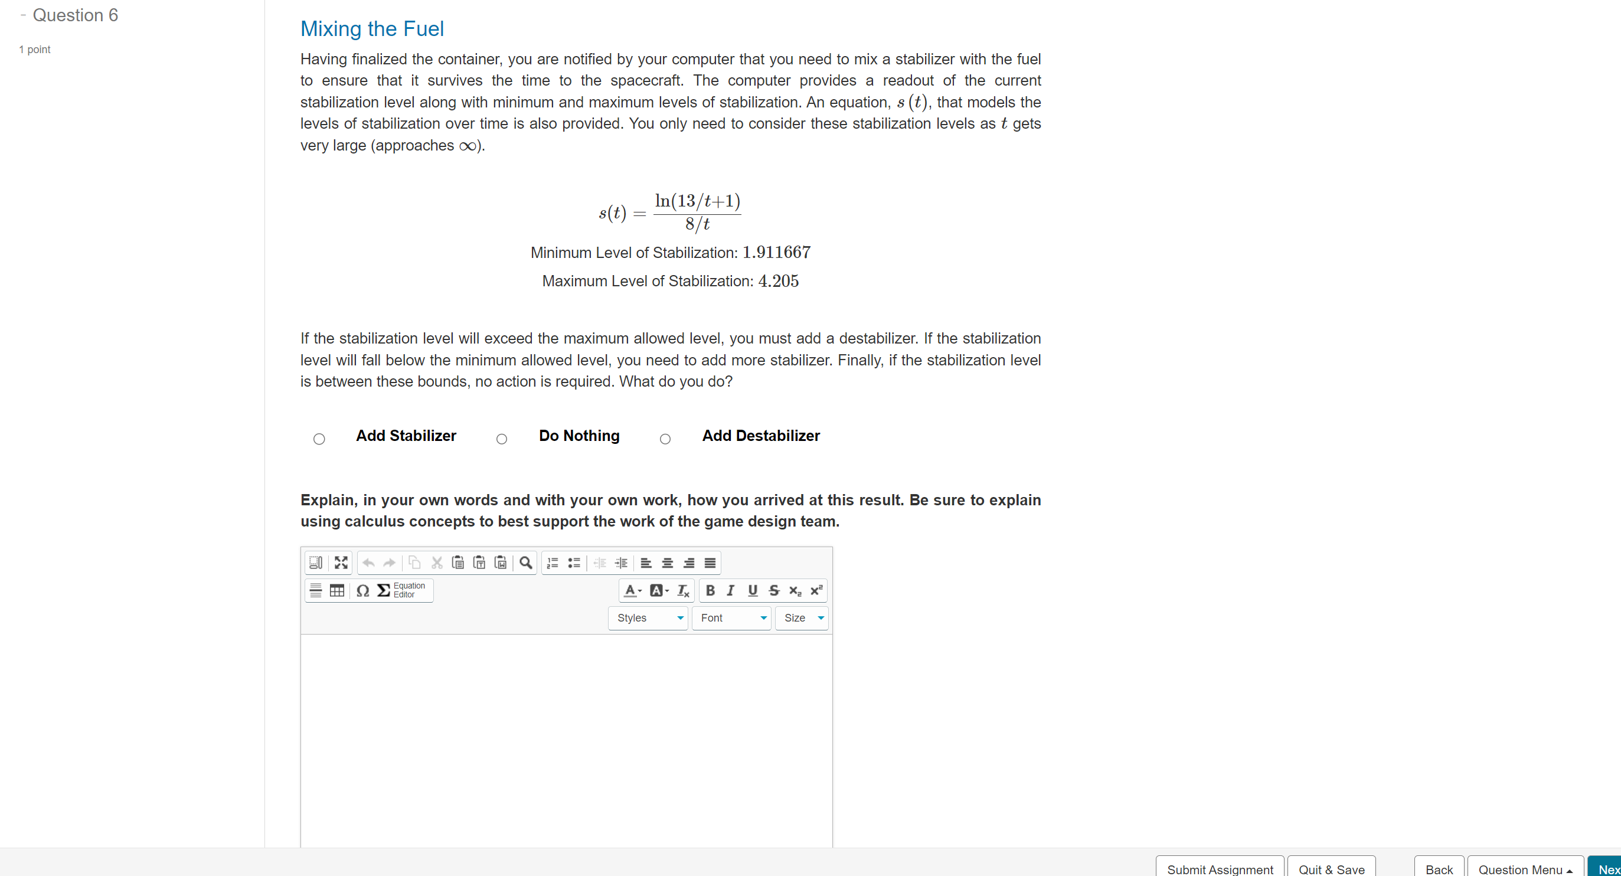
Task: Open the Styles dropdown
Action: pos(648,618)
